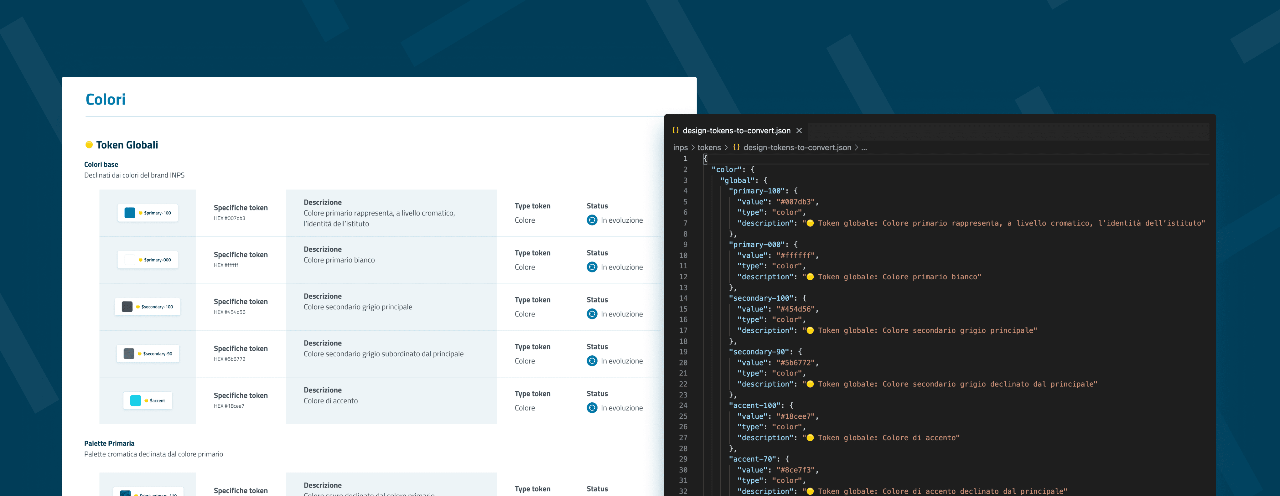Open the tokens breadcrumb item
The width and height of the screenshot is (1280, 496).
point(709,147)
